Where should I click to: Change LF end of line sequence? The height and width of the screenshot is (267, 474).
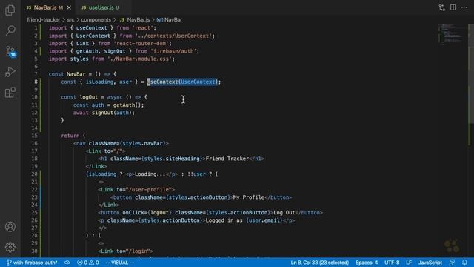tap(409, 263)
